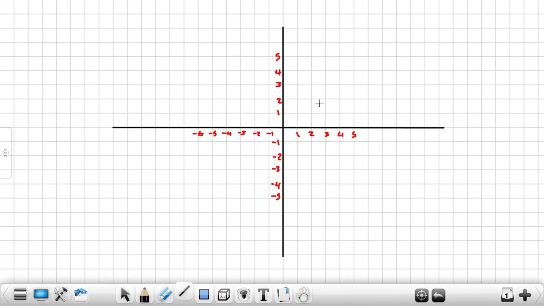Open the wrench and hammer tools icon
The height and width of the screenshot is (306, 544).
61,295
